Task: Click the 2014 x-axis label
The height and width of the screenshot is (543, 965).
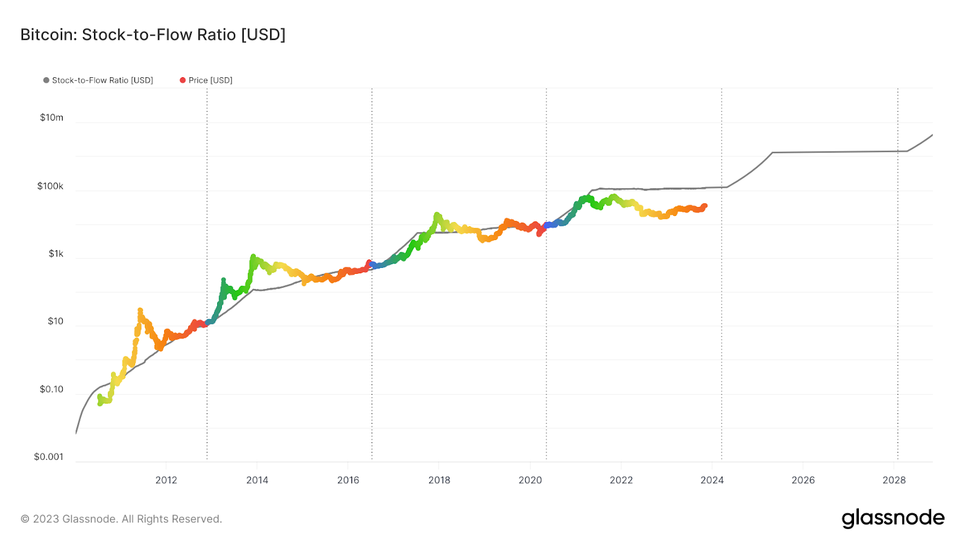Action: click(x=257, y=480)
